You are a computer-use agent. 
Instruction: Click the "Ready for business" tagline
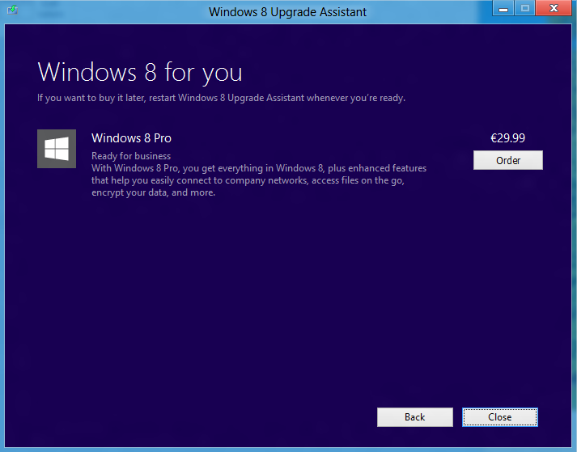click(x=131, y=156)
